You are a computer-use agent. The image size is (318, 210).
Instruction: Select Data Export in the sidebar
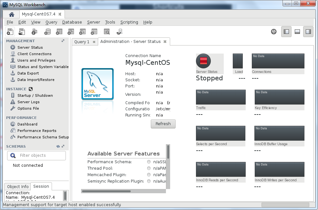click(25, 73)
